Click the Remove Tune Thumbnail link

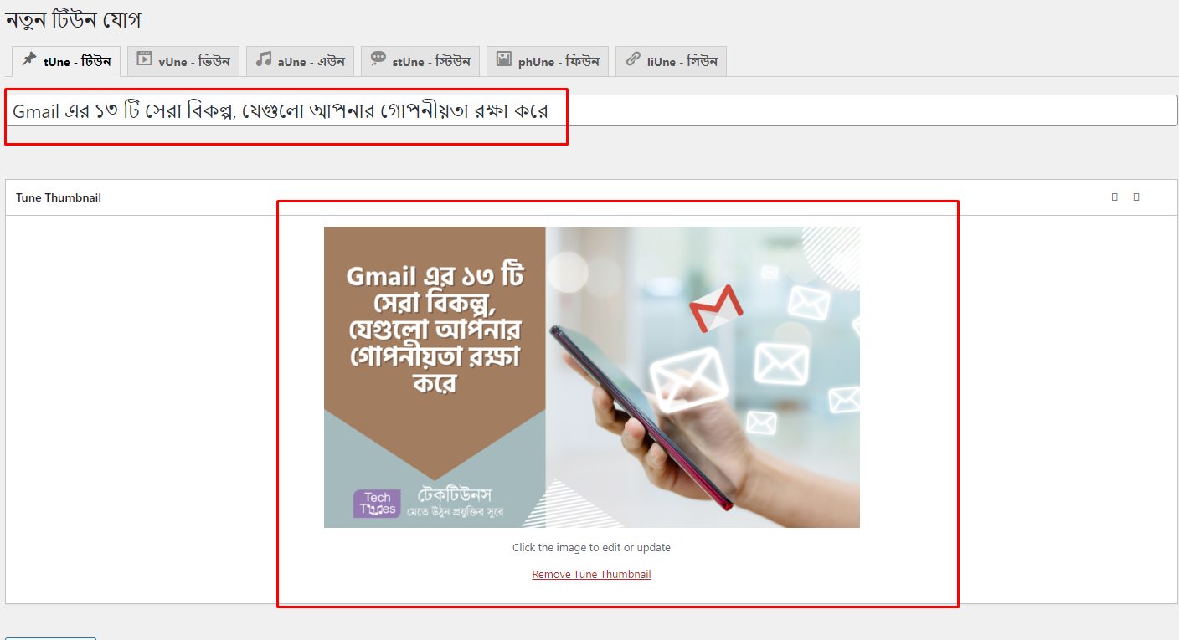click(x=591, y=574)
